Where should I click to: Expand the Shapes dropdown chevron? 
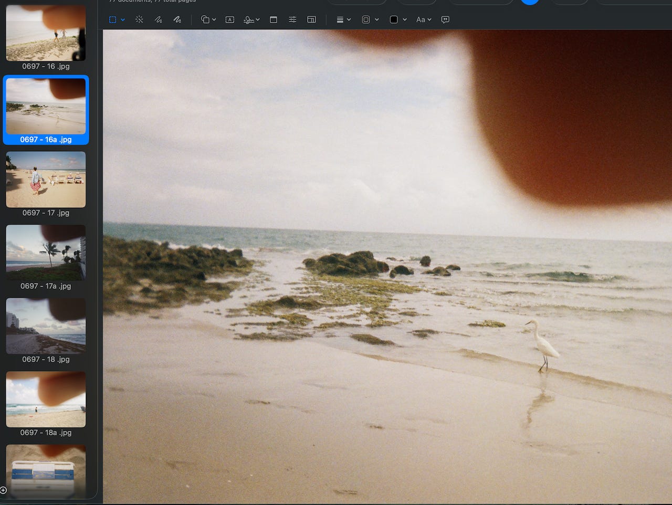pyautogui.click(x=214, y=20)
